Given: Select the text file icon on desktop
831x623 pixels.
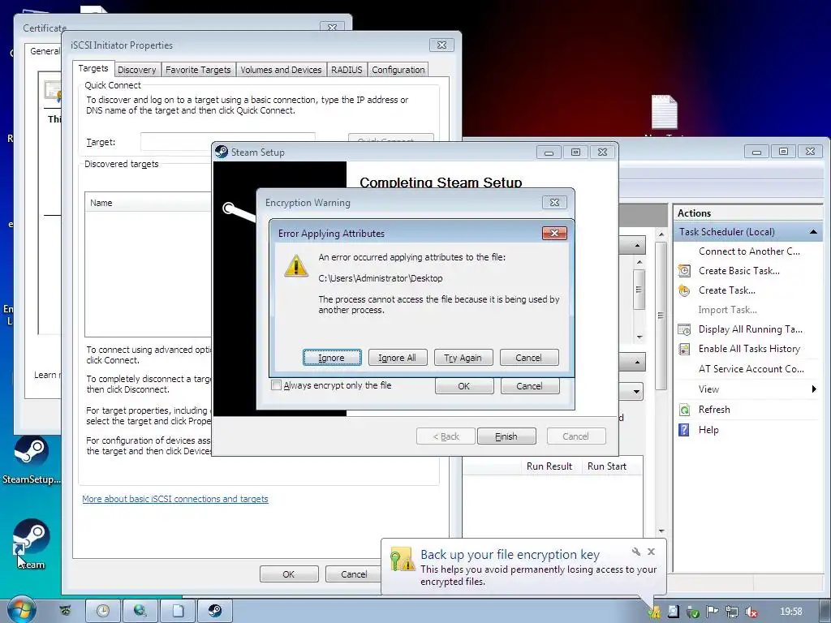Looking at the screenshot, I should [x=664, y=112].
